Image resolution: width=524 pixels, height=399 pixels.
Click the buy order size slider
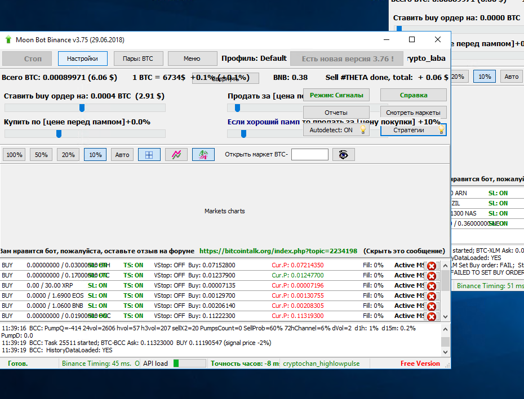coord(82,108)
